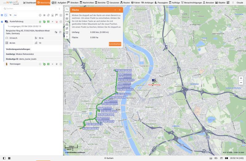Switch to the Monitoring tab
Viewport: 246px width, 161px height.
43,3
